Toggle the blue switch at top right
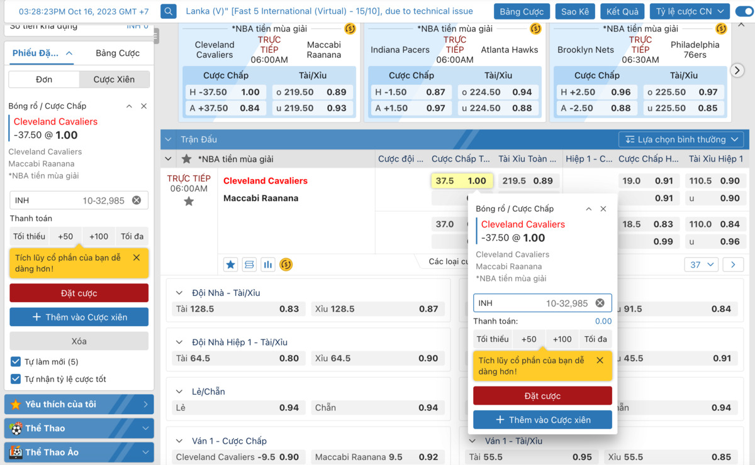The width and height of the screenshot is (755, 465). click(x=744, y=11)
